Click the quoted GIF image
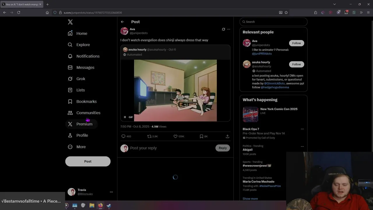This screenshot has width=373, height=210. [175, 90]
